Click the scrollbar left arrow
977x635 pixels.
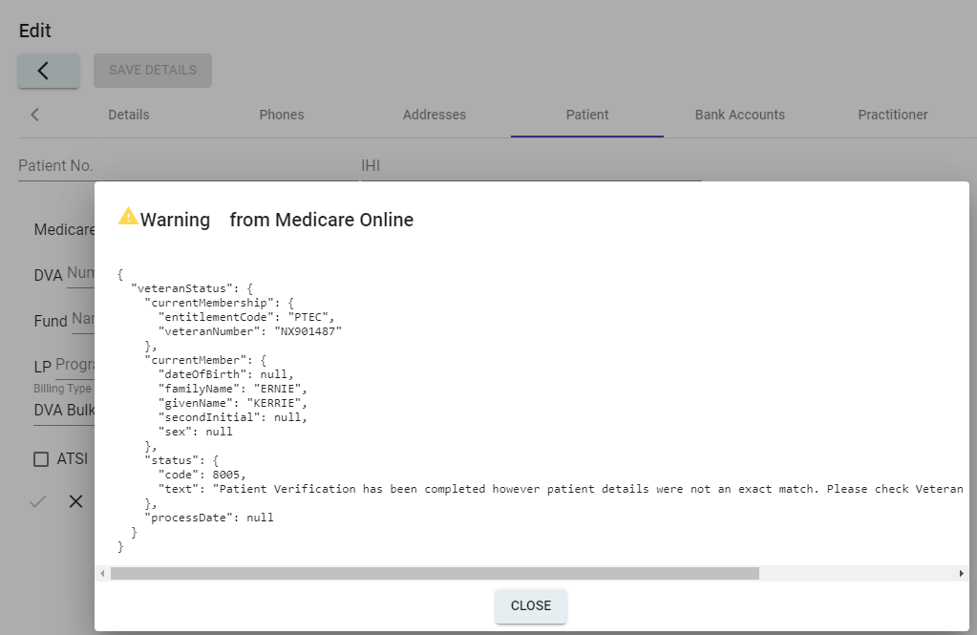(103, 573)
